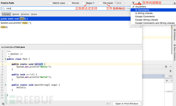Enable the Match case checkbox
The width and height of the screenshot is (176, 106).
point(51,3)
